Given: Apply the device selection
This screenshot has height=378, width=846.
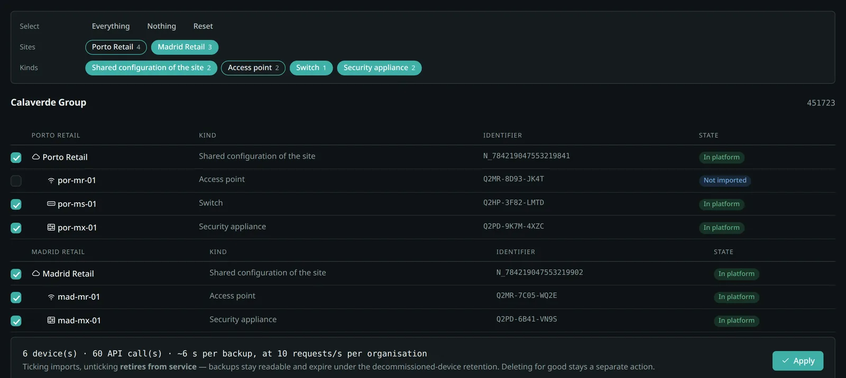Looking at the screenshot, I should tap(797, 361).
